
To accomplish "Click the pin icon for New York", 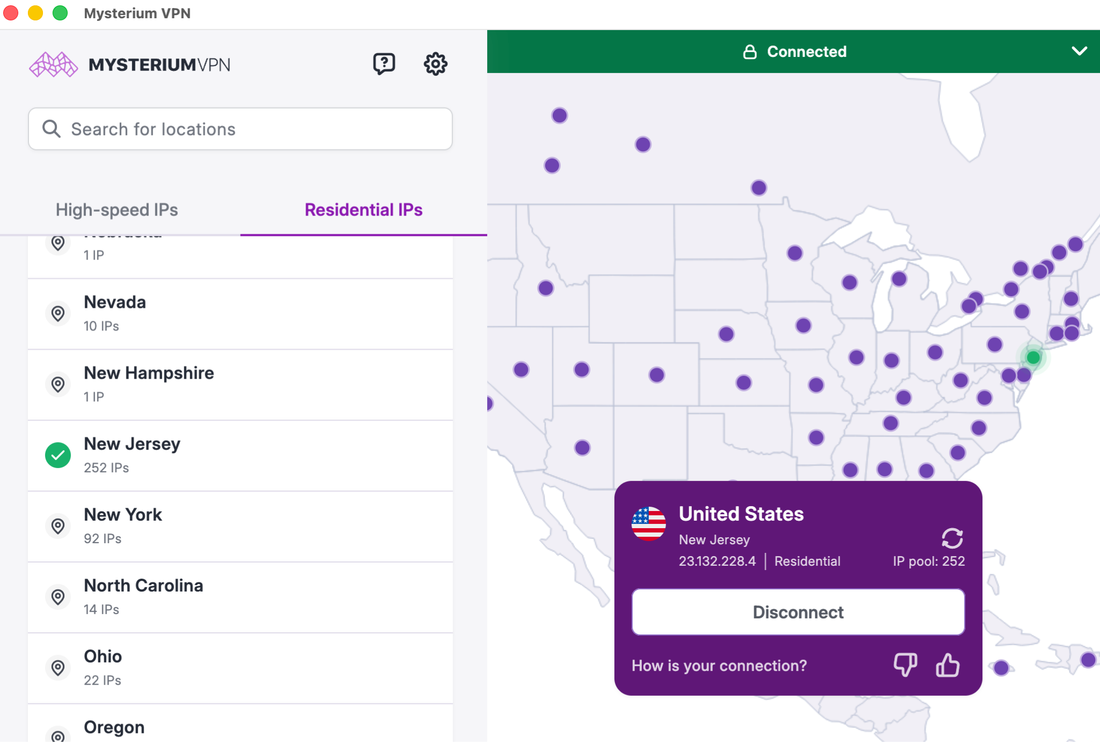I will tap(58, 526).
